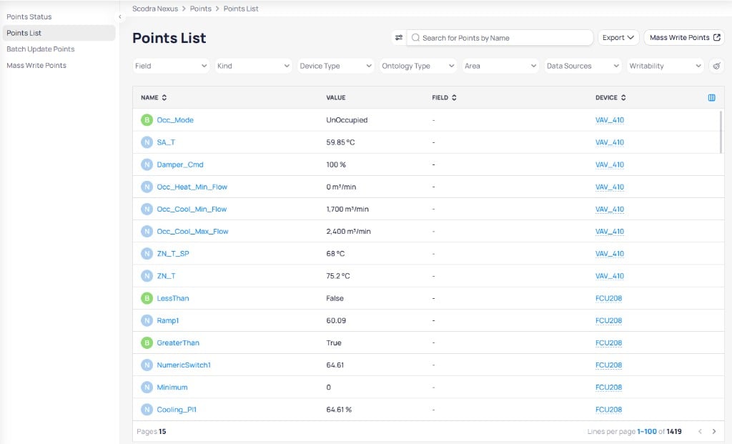Click the UnOccupied value cell
This screenshot has width=732, height=444.
(x=347, y=120)
